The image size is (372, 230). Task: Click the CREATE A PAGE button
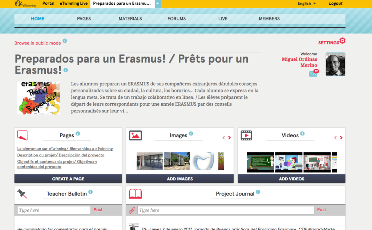pyautogui.click(x=68, y=179)
